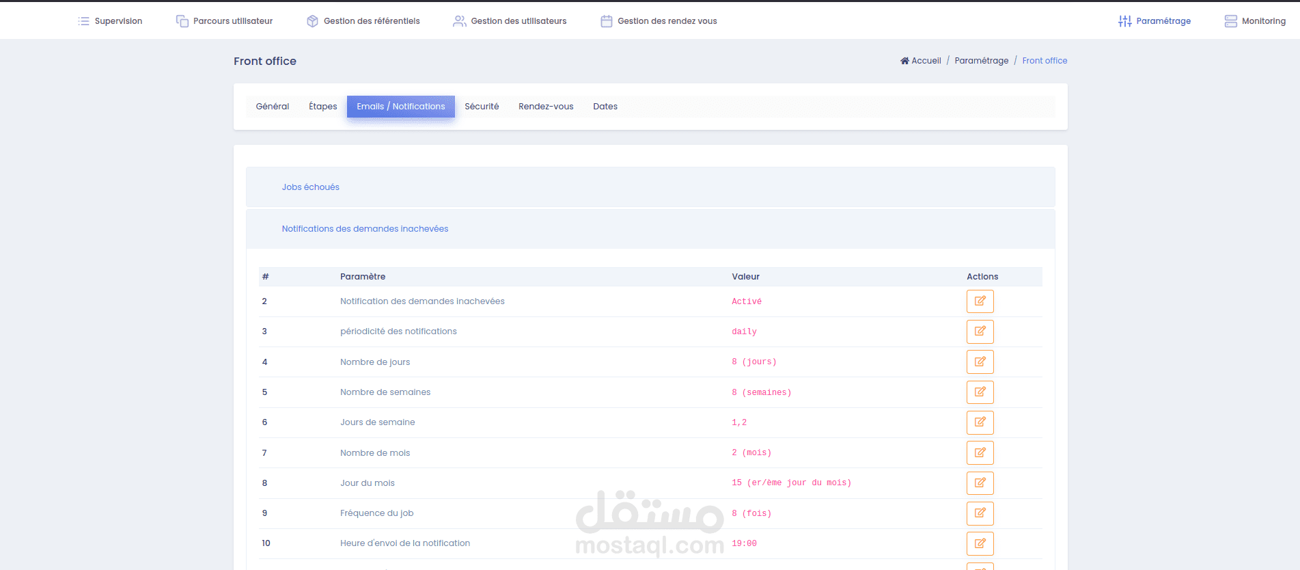Click the Valeur column header
This screenshot has width=1300, height=570.
click(x=745, y=277)
